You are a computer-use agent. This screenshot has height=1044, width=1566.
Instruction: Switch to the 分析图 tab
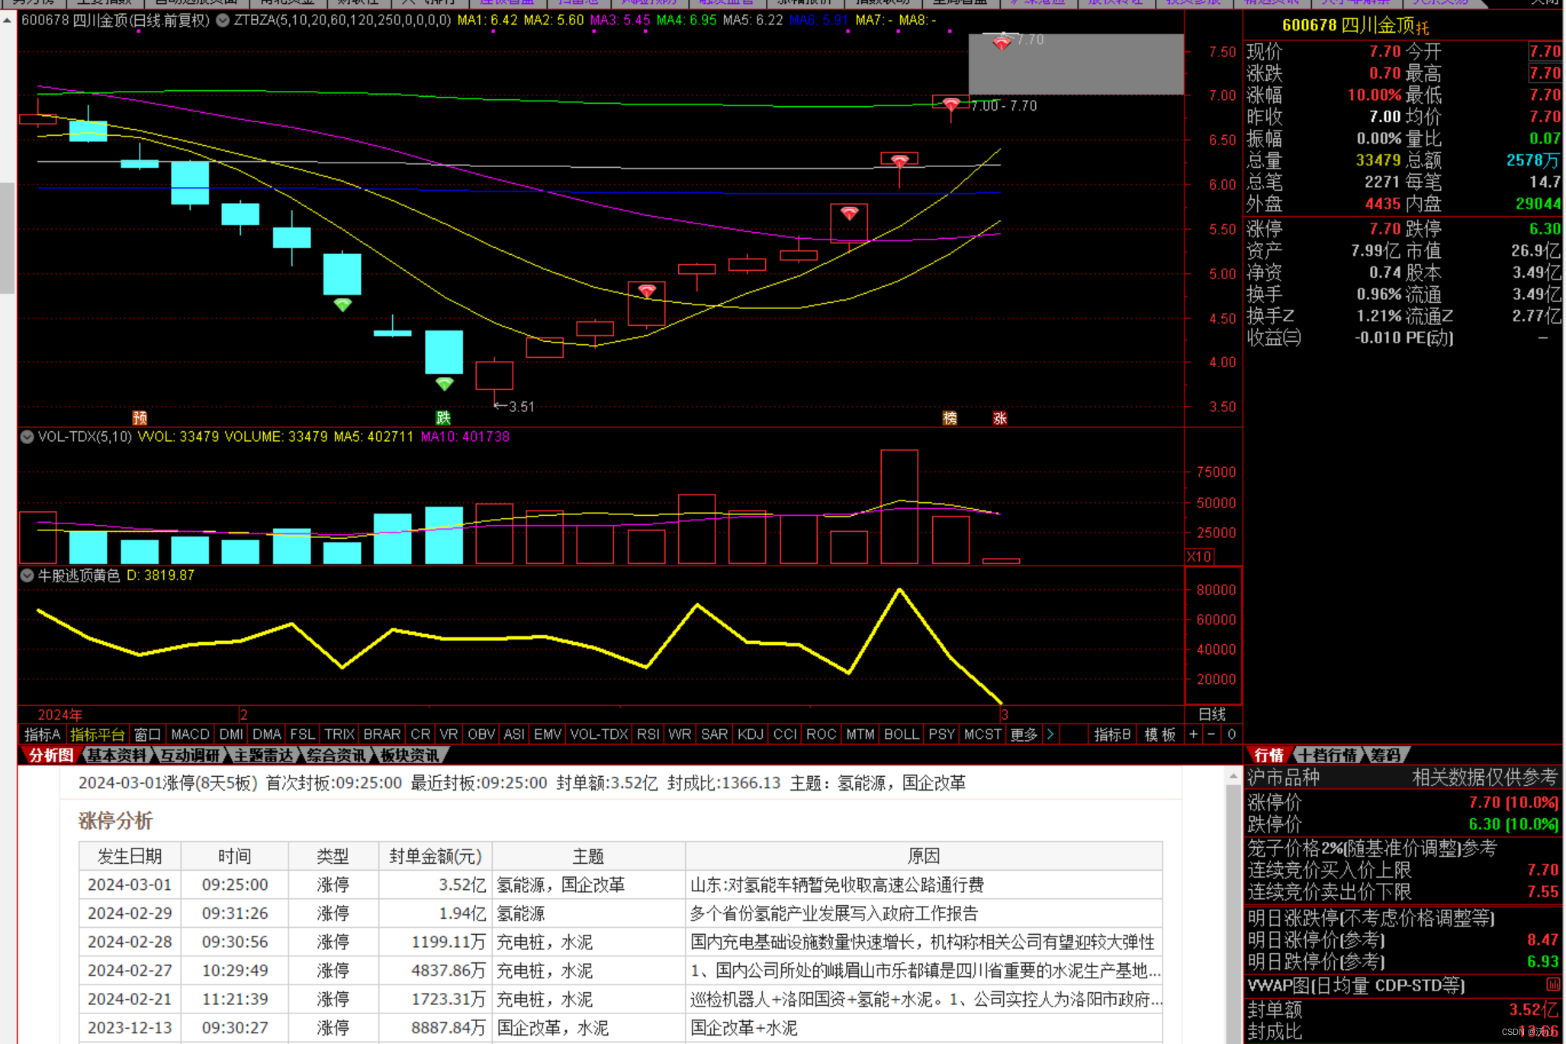(x=50, y=755)
